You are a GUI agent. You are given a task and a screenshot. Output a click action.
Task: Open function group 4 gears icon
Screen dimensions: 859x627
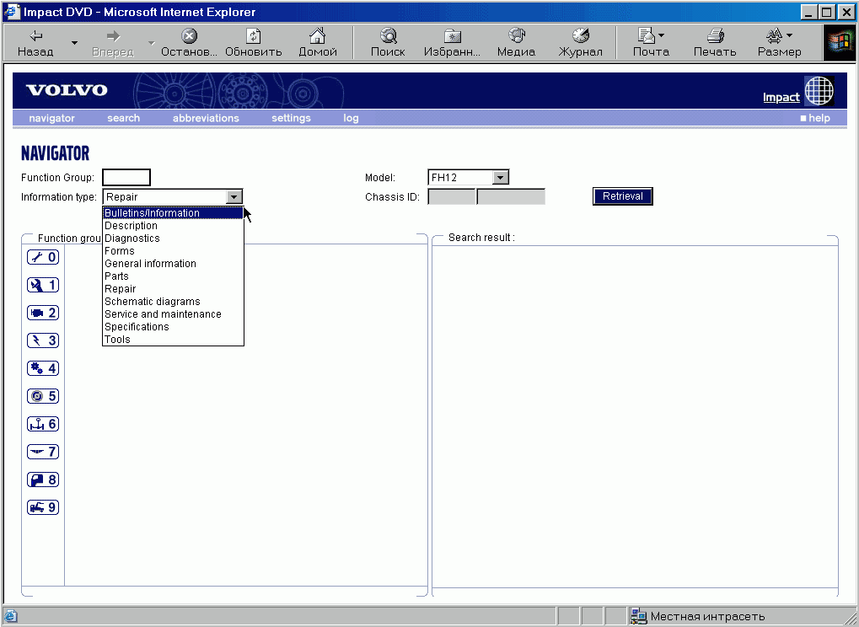pos(43,368)
